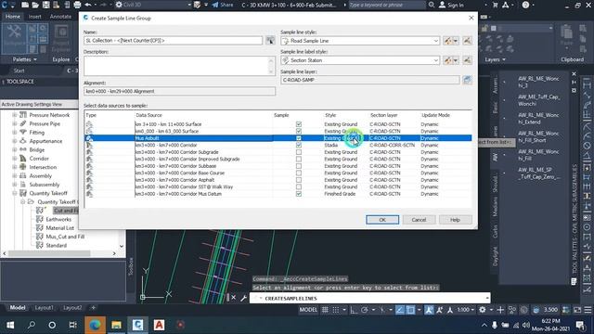Open the annotation scale 1:100 dropdown
This screenshot has width=594, height=334.
pyautogui.click(x=466, y=310)
